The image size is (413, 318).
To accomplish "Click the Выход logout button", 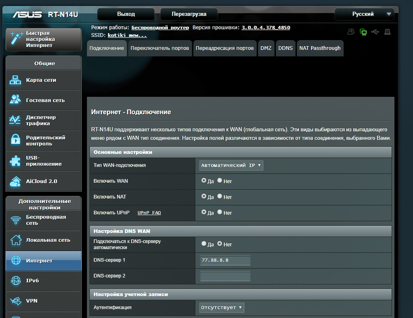I will coord(126,14).
